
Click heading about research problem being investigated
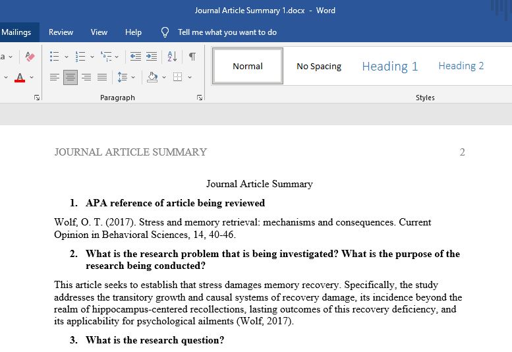pyautogui.click(x=273, y=260)
